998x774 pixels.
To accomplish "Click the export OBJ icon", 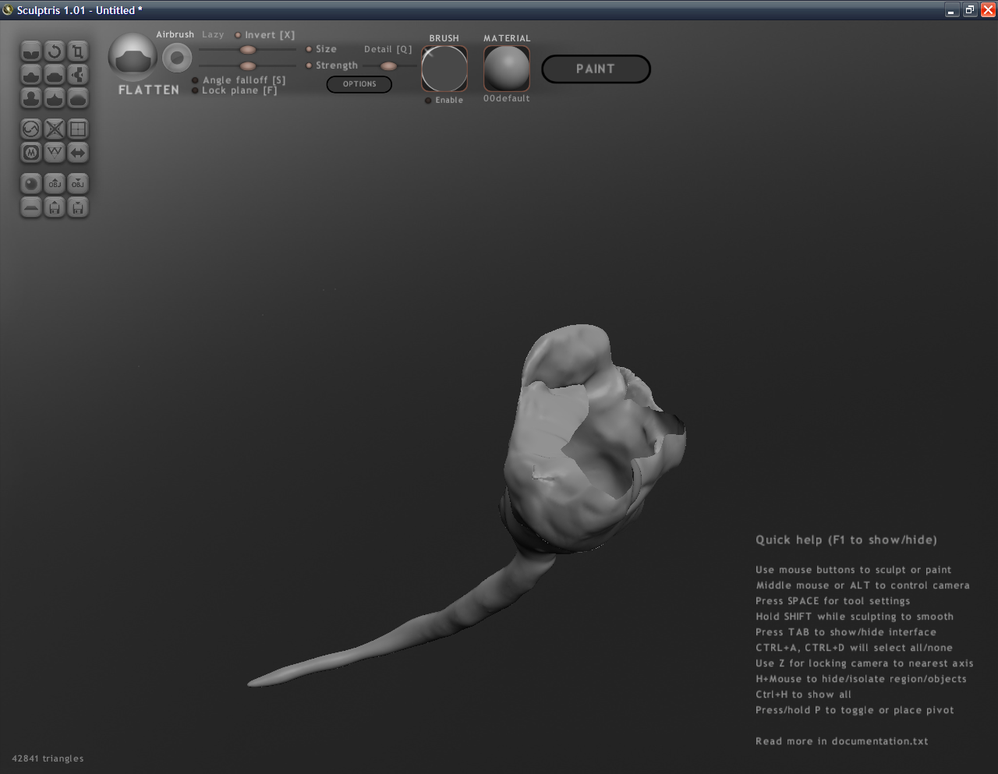I will (78, 183).
